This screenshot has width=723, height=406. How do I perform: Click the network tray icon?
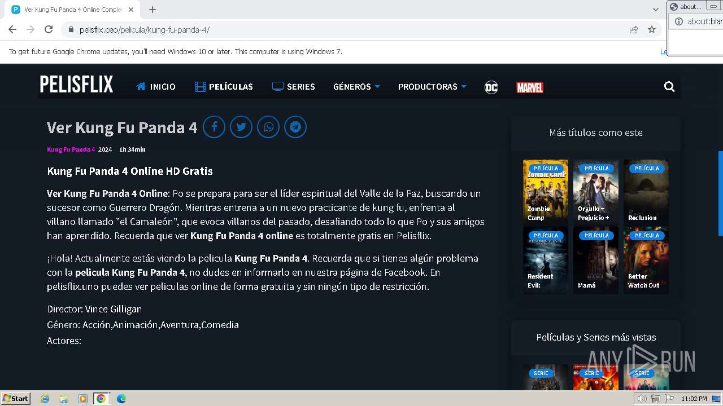point(655,399)
